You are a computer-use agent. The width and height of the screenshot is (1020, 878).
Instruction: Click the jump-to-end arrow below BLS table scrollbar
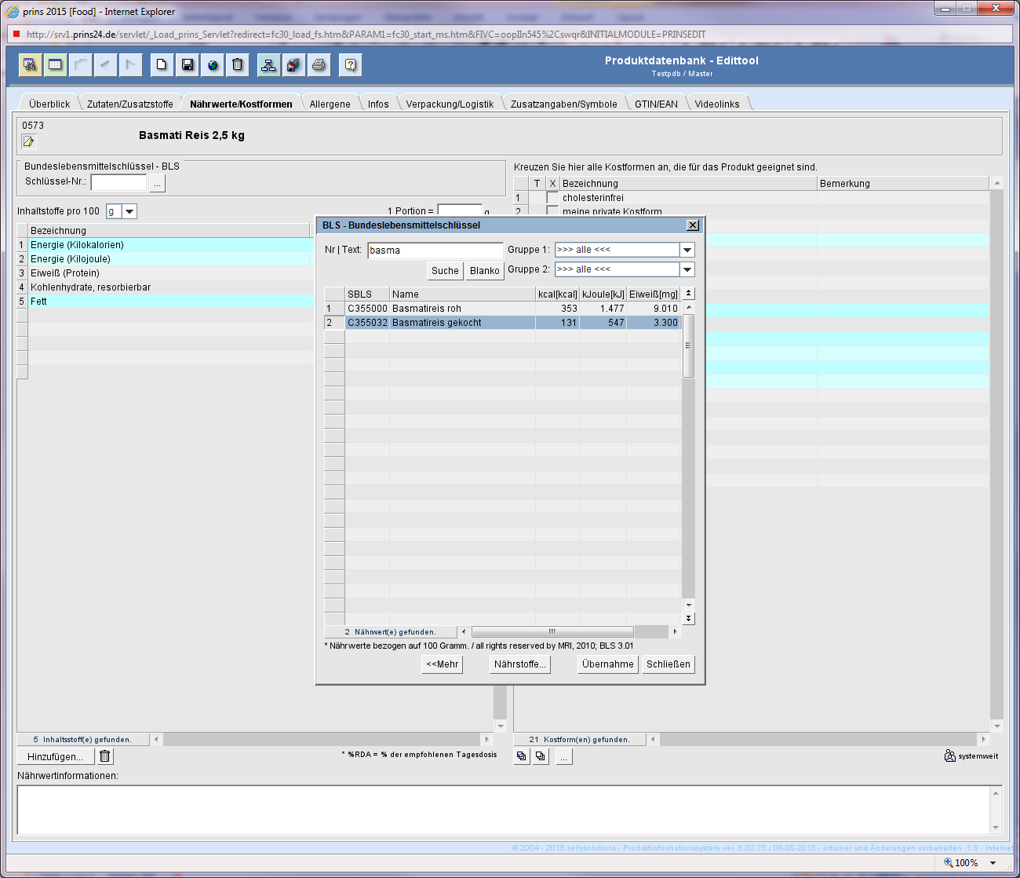pyautogui.click(x=689, y=619)
